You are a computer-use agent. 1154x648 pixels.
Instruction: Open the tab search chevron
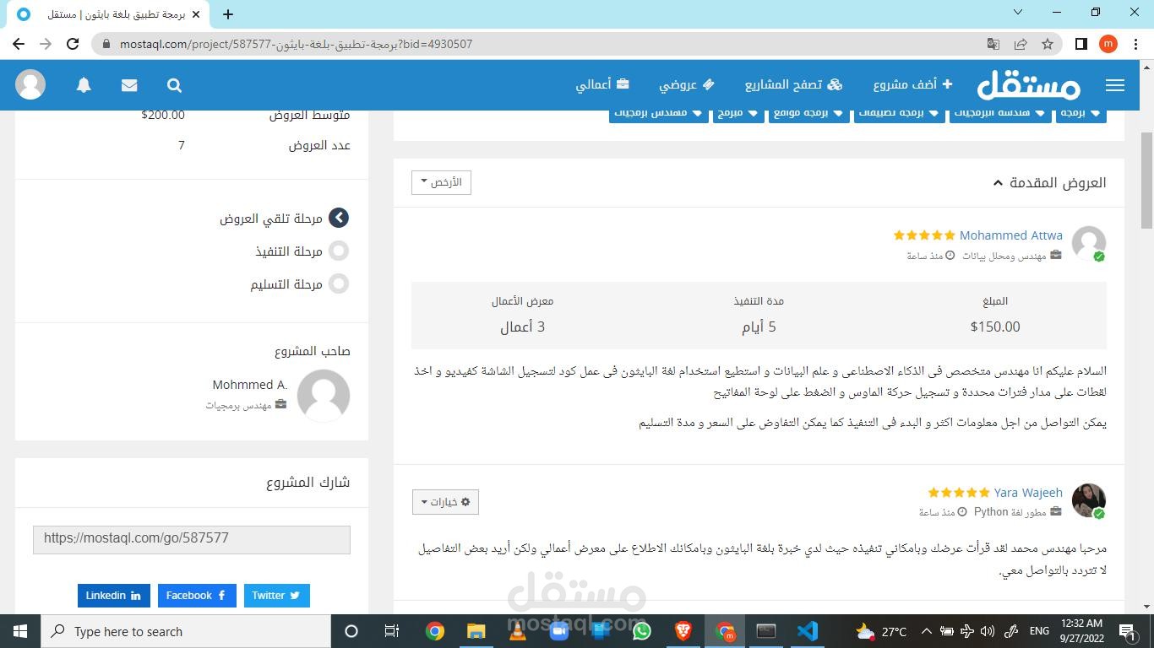coord(1018,13)
